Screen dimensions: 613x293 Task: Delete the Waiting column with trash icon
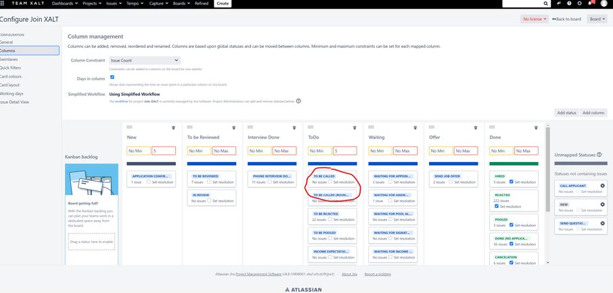coord(415,128)
